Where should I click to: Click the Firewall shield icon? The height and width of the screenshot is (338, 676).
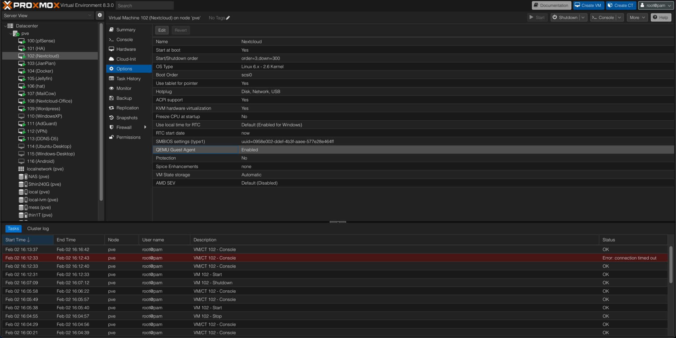click(x=112, y=127)
